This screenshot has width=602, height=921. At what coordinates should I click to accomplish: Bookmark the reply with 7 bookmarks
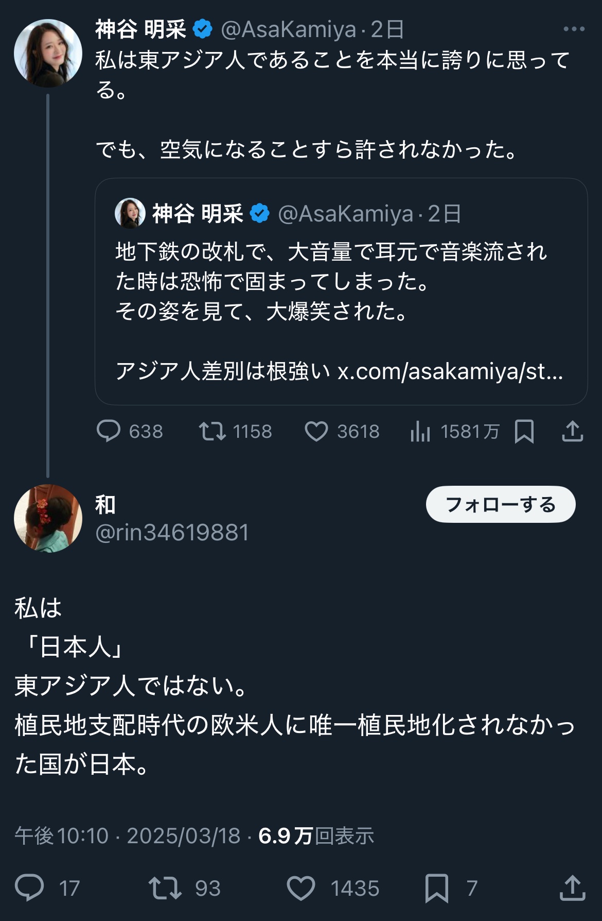pyautogui.click(x=436, y=888)
